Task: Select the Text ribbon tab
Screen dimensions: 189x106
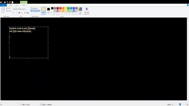Action: point(24,5)
